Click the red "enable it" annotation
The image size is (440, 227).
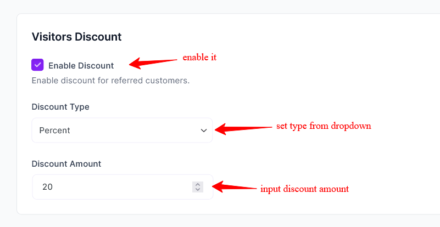199,57
